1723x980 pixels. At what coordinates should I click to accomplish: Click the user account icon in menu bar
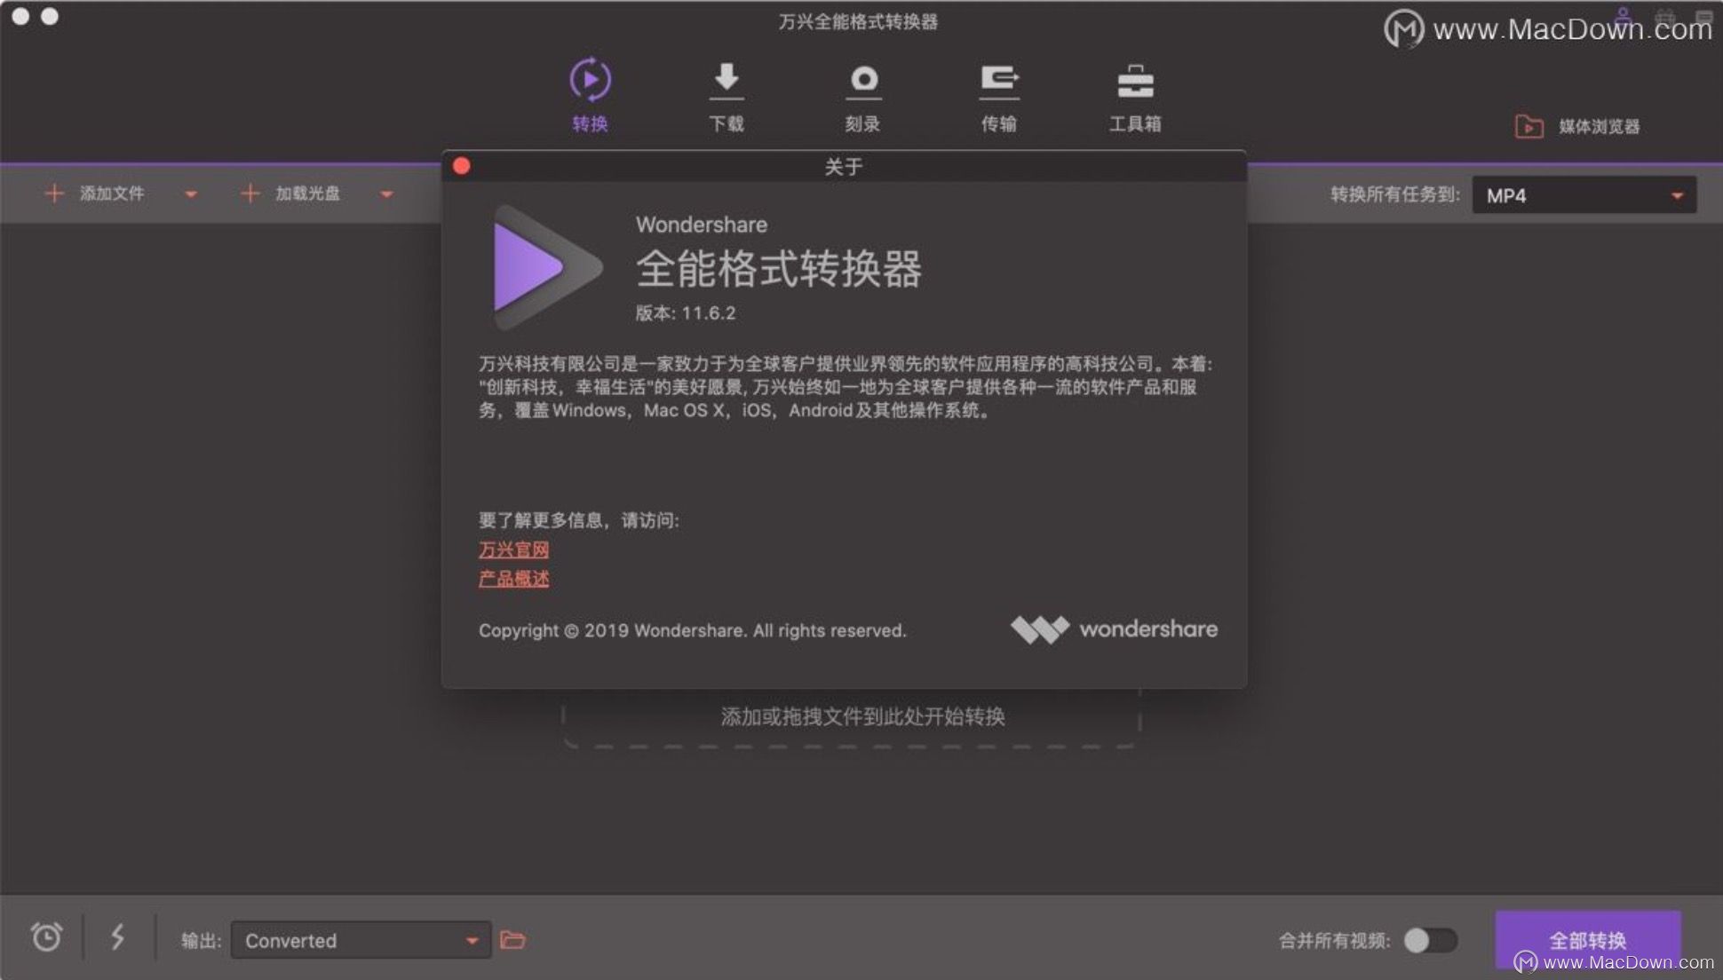click(x=1624, y=14)
